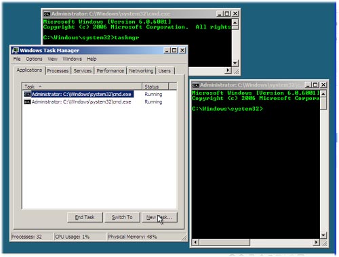This screenshot has width=339, height=257.
Task: Sort the list by Task column header
Action: click(x=82, y=87)
